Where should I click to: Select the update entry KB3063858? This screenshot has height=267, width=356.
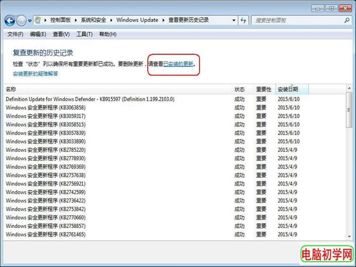coord(46,107)
